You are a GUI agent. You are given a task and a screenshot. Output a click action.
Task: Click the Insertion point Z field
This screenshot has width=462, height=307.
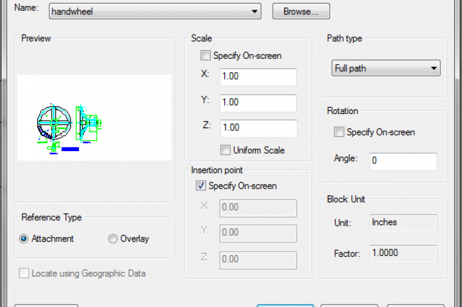click(258, 260)
